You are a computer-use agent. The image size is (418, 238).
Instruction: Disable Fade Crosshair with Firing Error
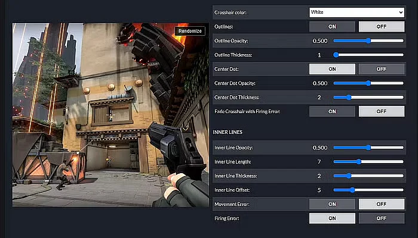pyautogui.click(x=382, y=111)
